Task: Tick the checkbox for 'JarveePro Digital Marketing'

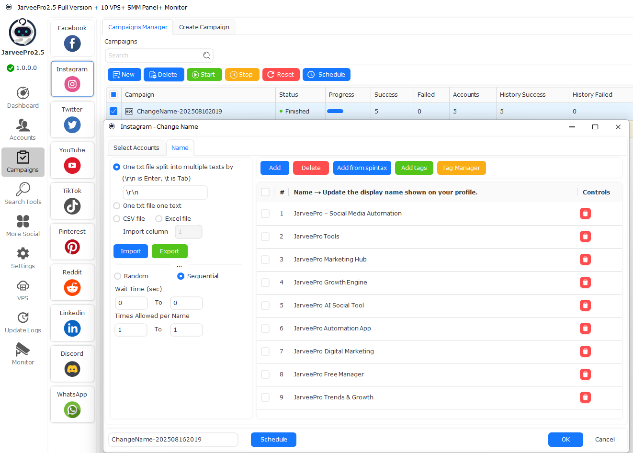Action: tap(265, 351)
